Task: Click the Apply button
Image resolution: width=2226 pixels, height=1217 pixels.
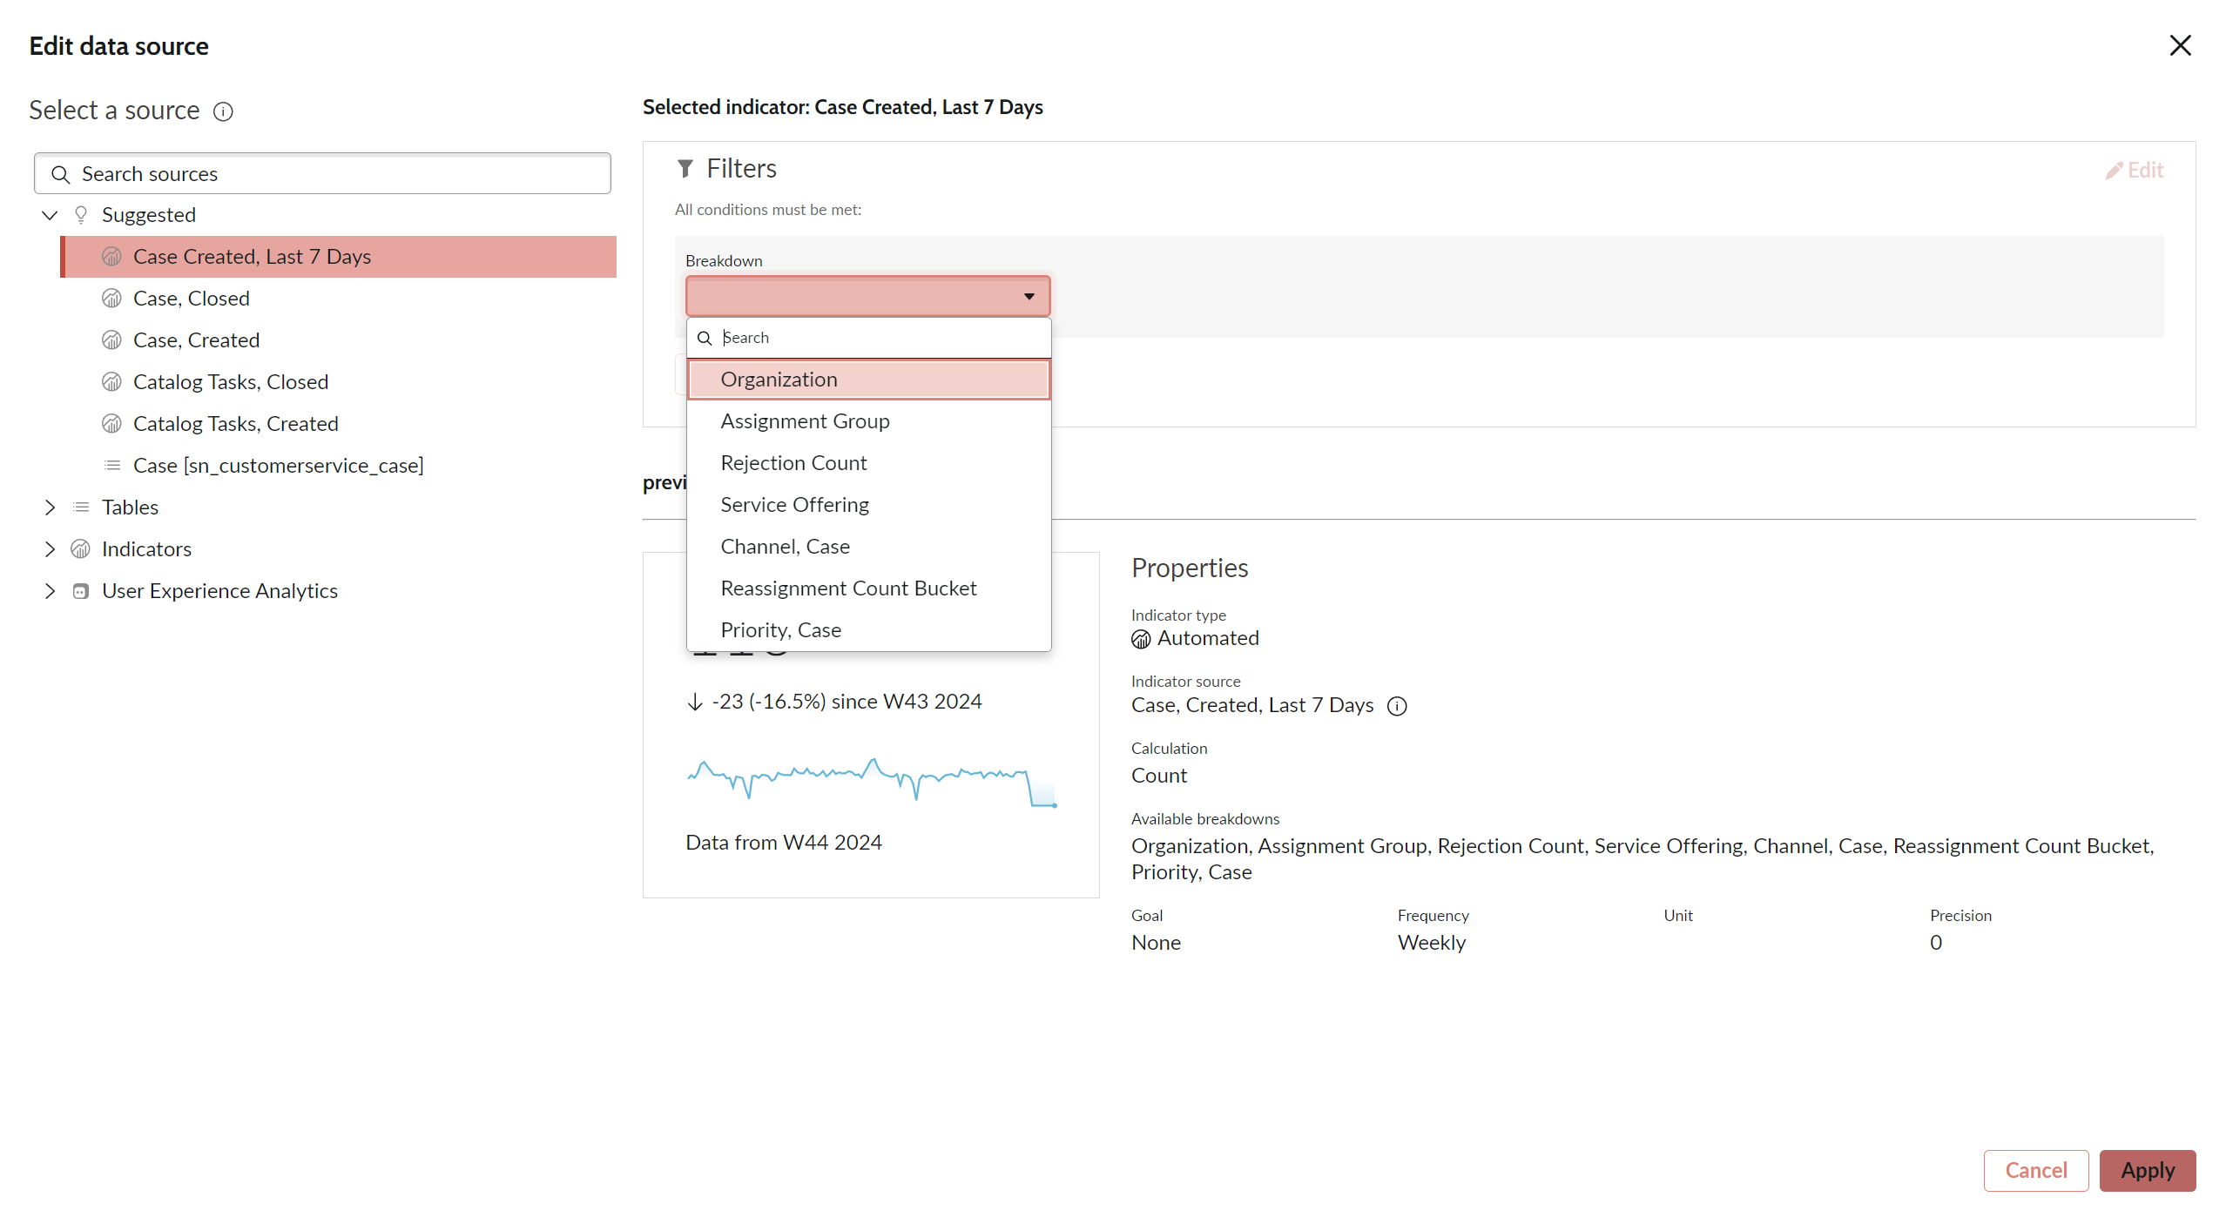Action: (2148, 1170)
